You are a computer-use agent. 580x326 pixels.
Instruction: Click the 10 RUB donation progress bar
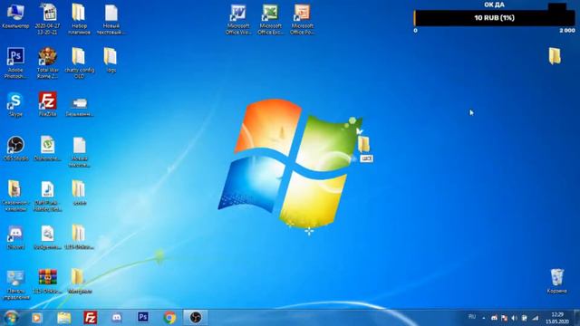494,18
